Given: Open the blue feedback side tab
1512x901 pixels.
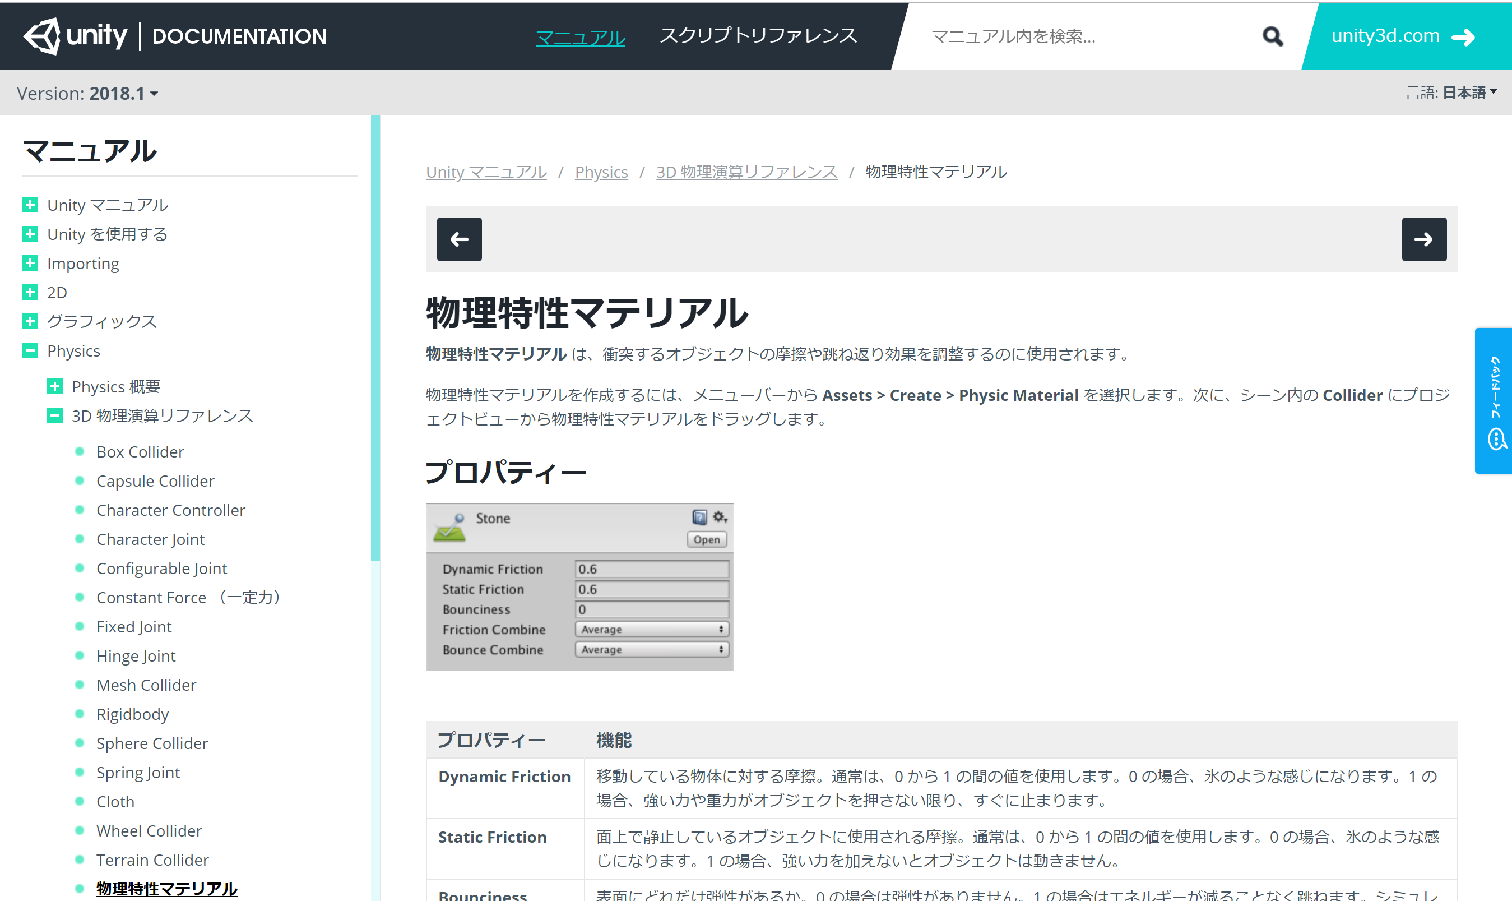Looking at the screenshot, I should tap(1493, 401).
